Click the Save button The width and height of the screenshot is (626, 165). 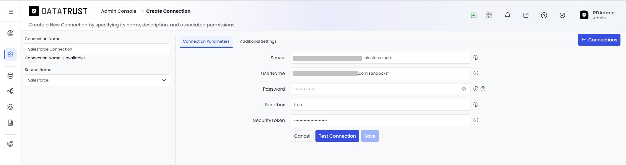coord(370,136)
